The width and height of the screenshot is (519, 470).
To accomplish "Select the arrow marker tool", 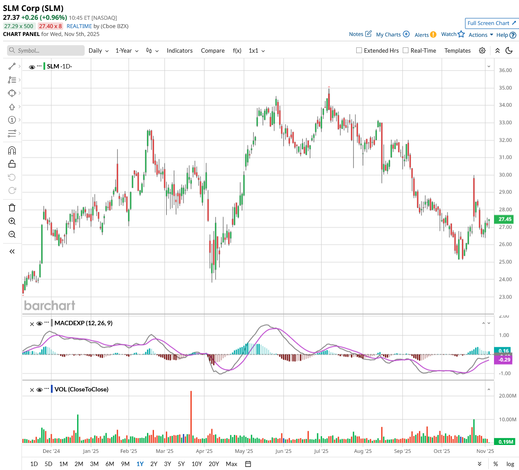I will (12, 107).
